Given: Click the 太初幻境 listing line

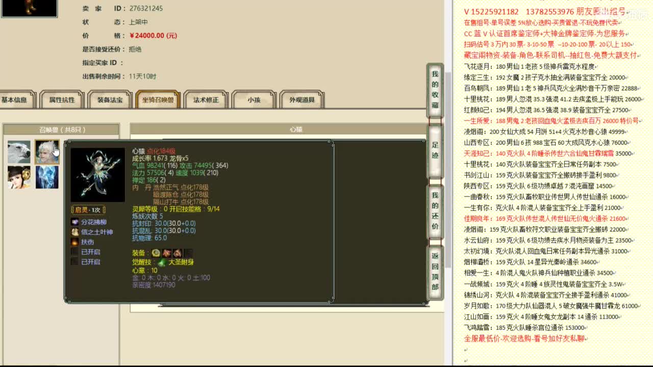Looking at the screenshot, I should (548, 251).
